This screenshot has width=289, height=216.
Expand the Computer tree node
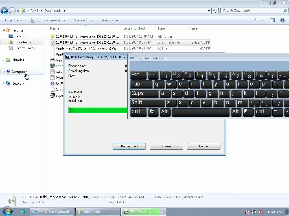pos(4,72)
